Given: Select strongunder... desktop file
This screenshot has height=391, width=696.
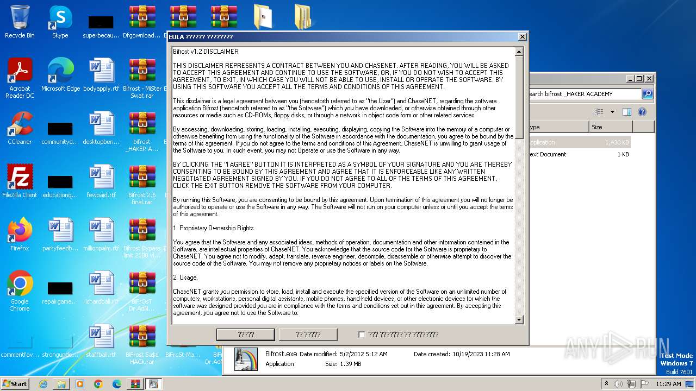Looking at the screenshot, I should coord(60,348).
